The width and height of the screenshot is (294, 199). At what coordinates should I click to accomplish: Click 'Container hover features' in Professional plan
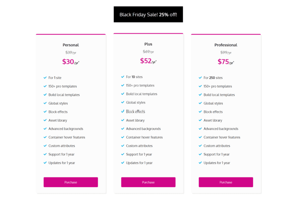tap(222, 137)
